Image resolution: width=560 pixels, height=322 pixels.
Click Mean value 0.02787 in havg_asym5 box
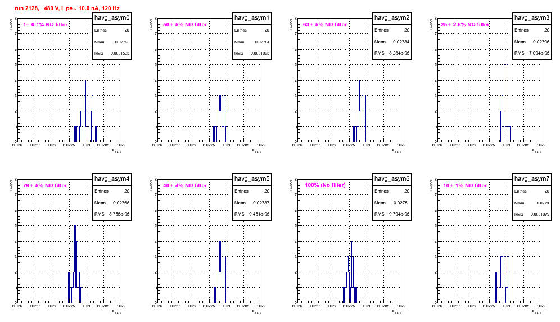coord(261,203)
